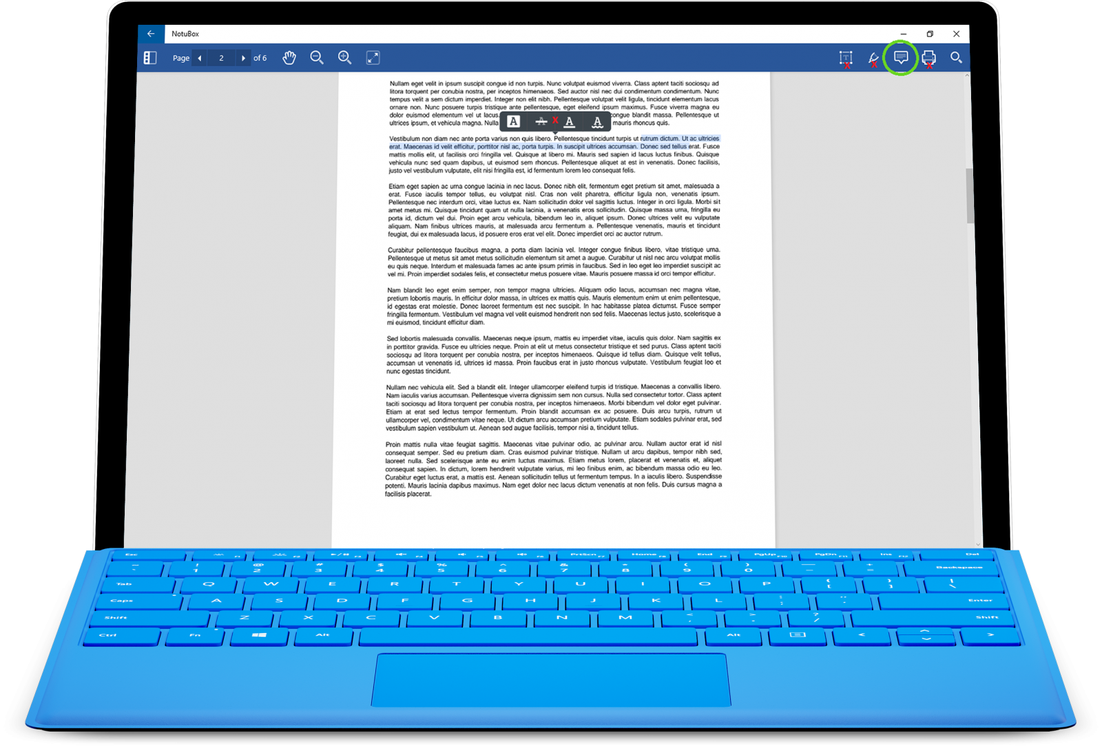The width and height of the screenshot is (1102, 746).
Task: Apply underline from the text popup
Action: click(x=570, y=122)
